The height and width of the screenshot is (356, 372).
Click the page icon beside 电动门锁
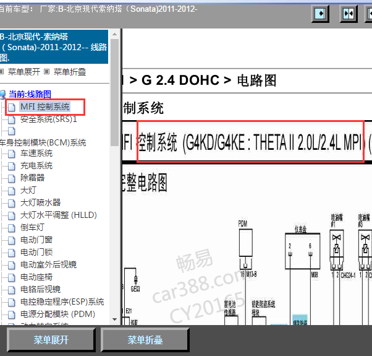pos(11,253)
